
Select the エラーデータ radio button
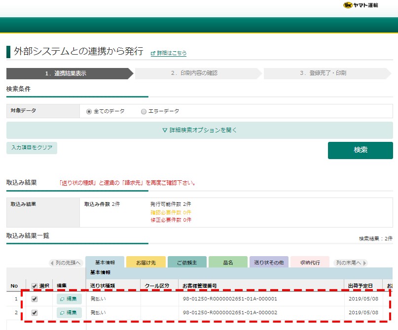pos(144,111)
